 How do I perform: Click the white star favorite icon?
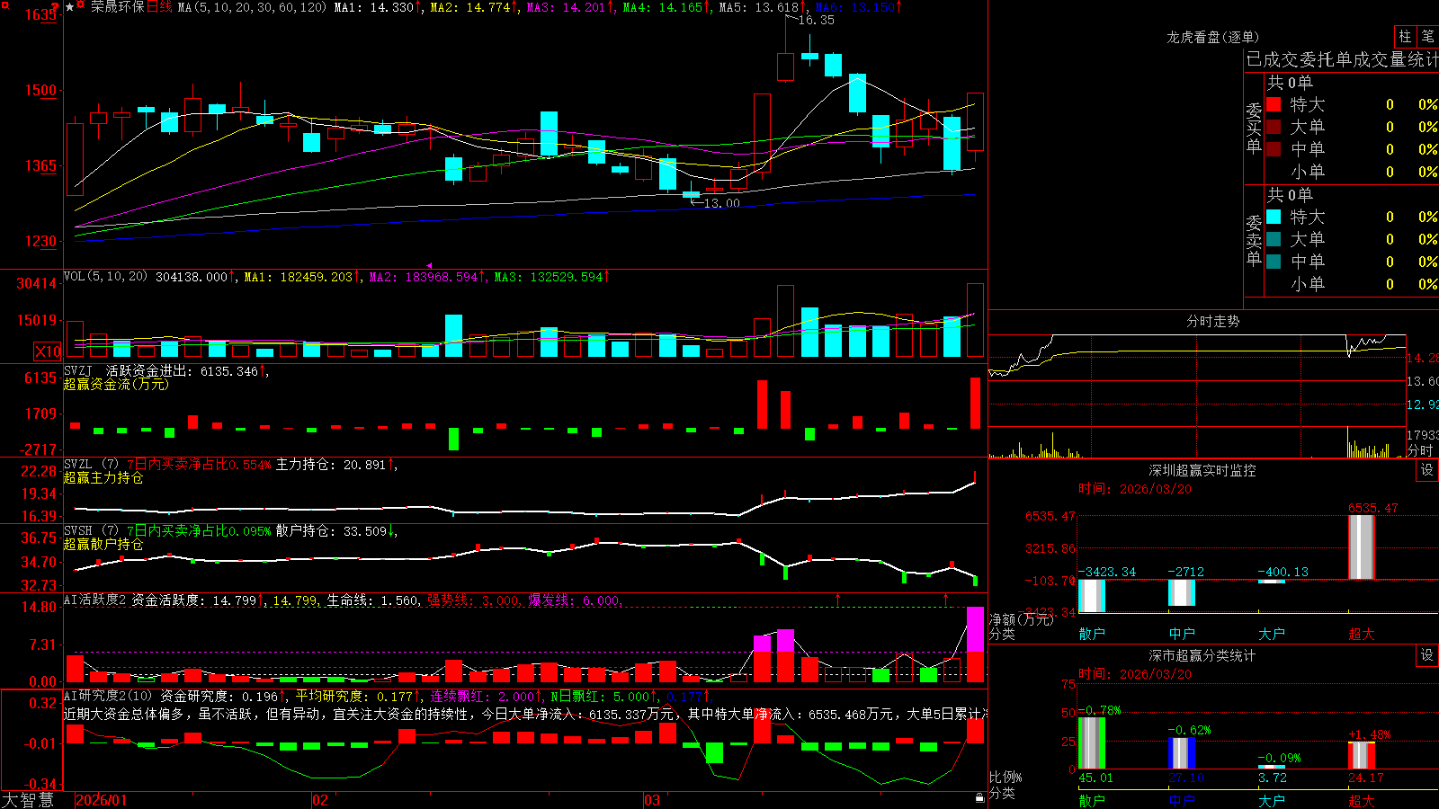pyautogui.click(x=70, y=7)
